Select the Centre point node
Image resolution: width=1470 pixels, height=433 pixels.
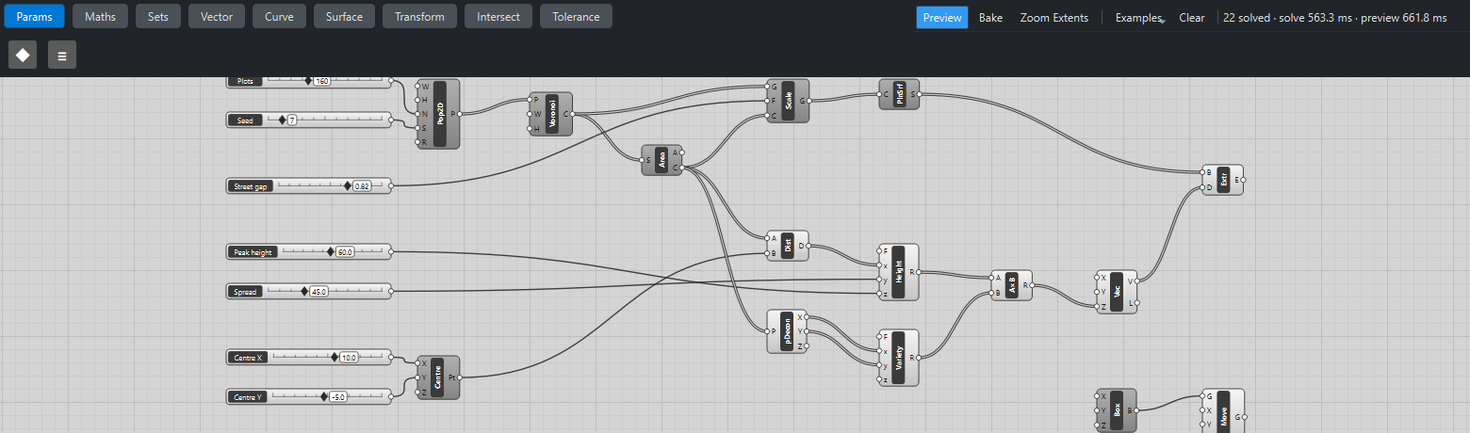[438, 377]
